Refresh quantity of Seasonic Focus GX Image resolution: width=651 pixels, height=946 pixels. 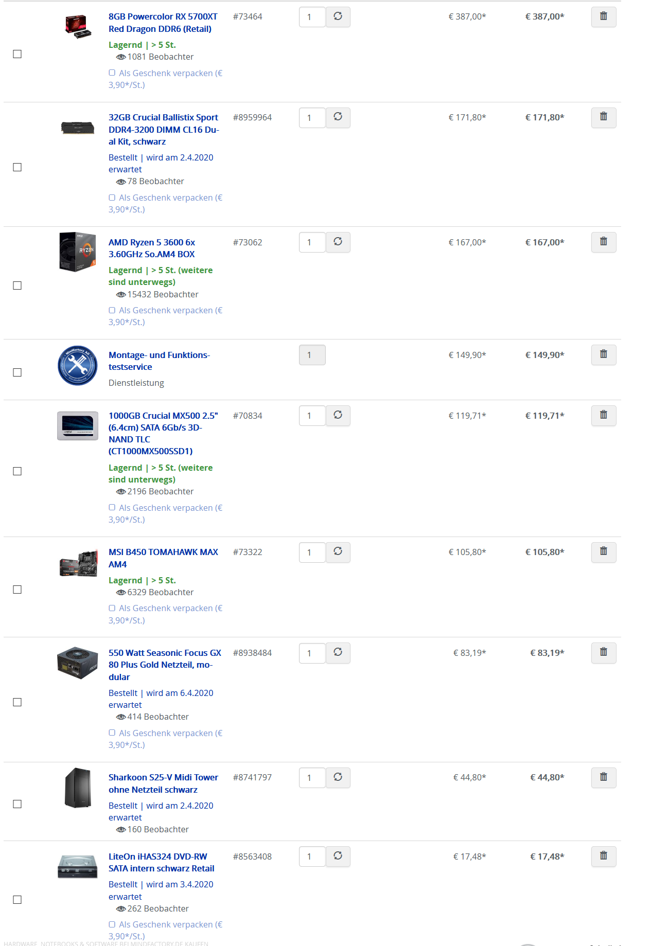coord(338,653)
